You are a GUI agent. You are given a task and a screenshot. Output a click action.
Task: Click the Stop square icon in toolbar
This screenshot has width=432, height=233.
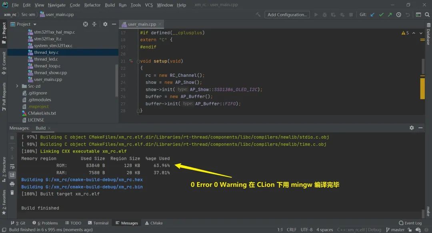[351, 15]
